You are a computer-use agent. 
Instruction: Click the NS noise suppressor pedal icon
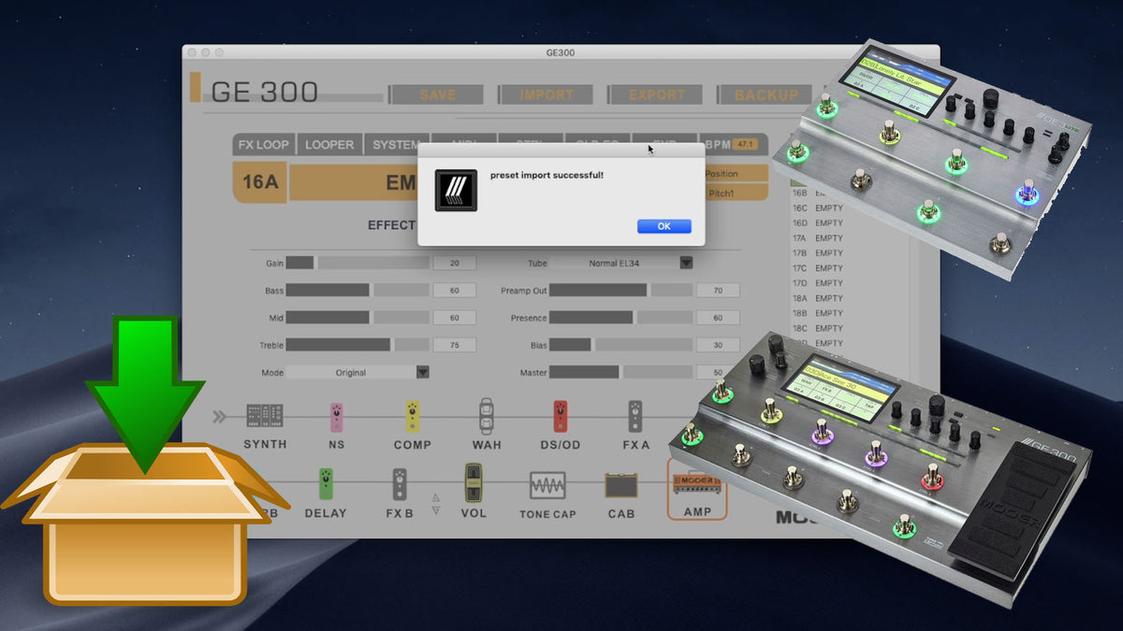click(336, 417)
